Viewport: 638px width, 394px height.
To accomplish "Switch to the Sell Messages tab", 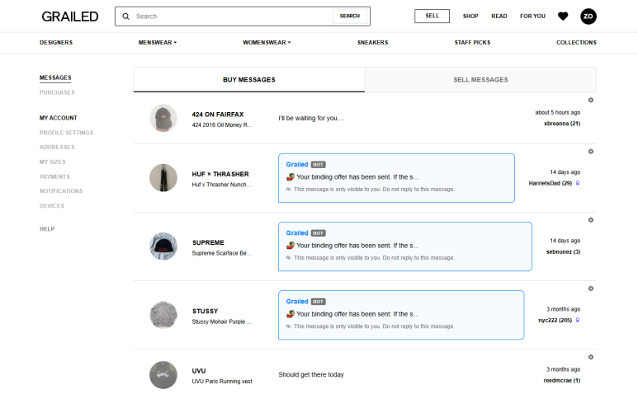I will (x=480, y=80).
